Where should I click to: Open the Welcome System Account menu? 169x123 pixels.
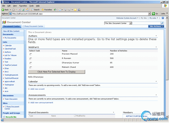[127, 18]
